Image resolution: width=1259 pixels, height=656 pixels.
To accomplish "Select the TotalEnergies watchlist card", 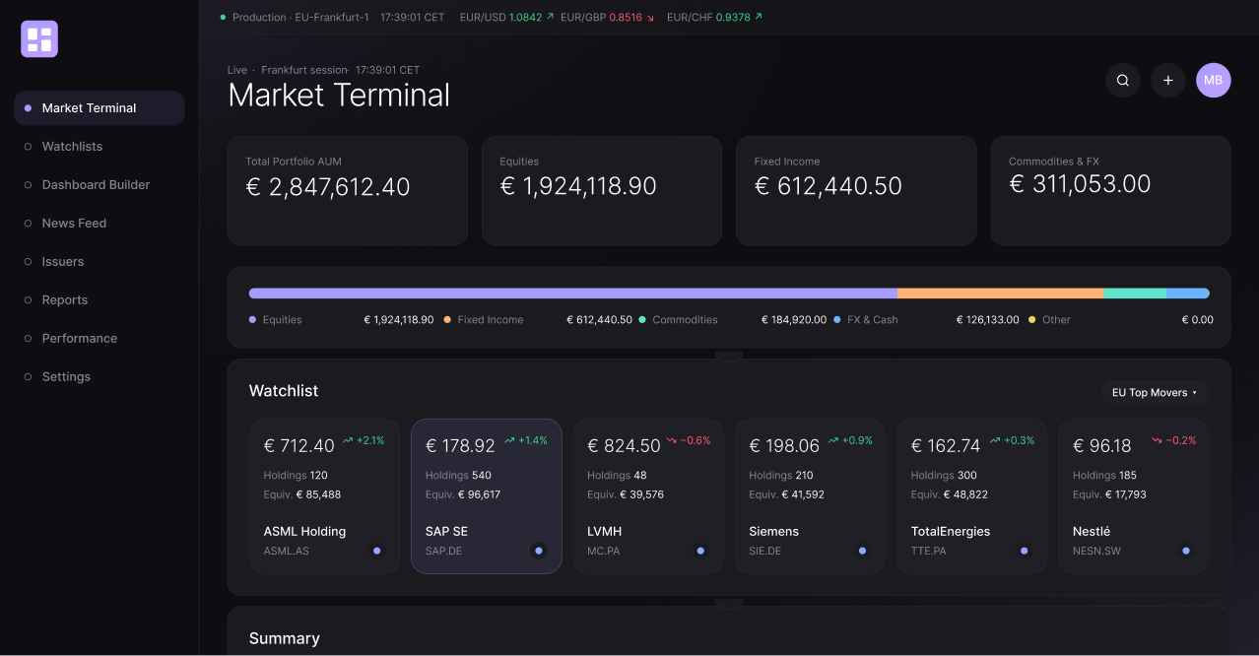I will [x=972, y=496].
